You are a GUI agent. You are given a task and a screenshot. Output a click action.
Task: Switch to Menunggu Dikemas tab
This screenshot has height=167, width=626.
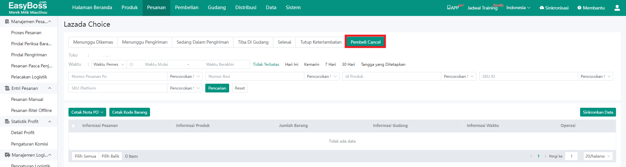[x=93, y=42]
